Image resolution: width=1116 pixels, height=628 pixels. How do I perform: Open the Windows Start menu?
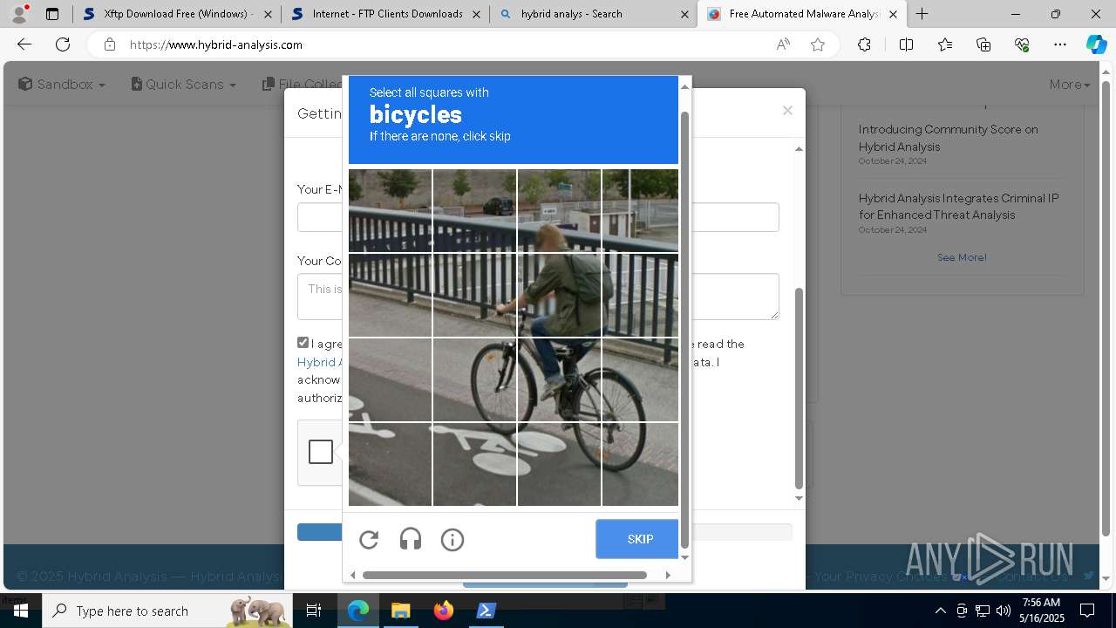pos(20,611)
